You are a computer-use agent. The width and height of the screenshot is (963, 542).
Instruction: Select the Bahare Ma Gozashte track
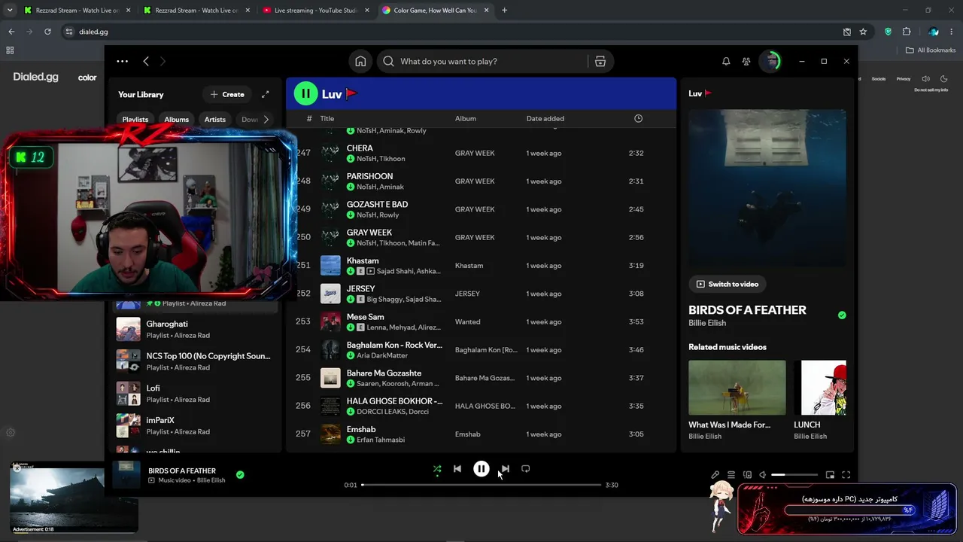[384, 373]
